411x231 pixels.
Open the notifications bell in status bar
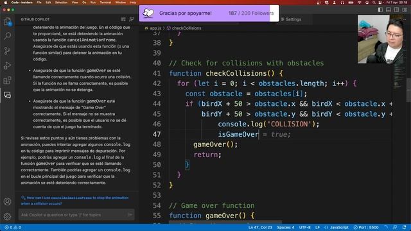coord(404,227)
